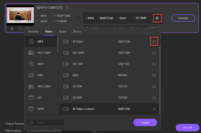Switch to the Recently tab

click(x=33, y=32)
